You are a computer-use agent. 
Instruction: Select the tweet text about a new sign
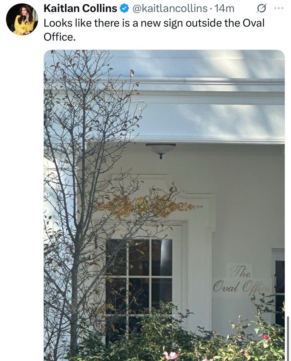154,30
